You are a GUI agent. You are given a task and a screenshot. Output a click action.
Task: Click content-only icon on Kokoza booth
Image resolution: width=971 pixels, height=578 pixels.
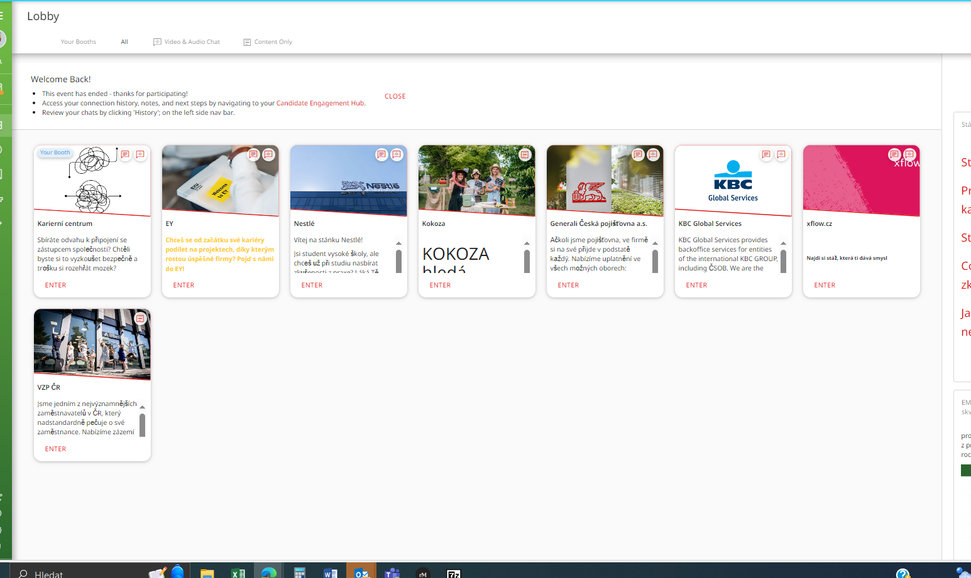[x=525, y=154]
